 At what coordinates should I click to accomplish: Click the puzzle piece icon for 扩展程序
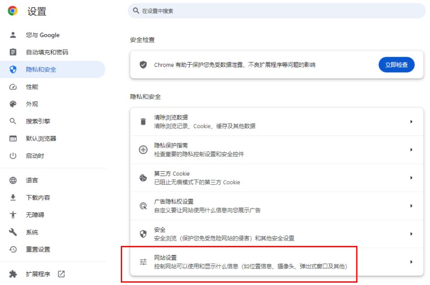pos(13,274)
